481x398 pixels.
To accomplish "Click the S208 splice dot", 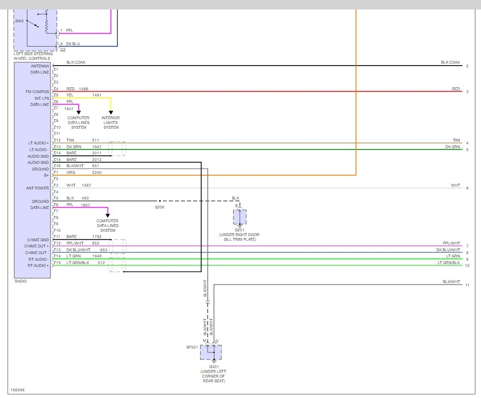I will pos(160,201).
